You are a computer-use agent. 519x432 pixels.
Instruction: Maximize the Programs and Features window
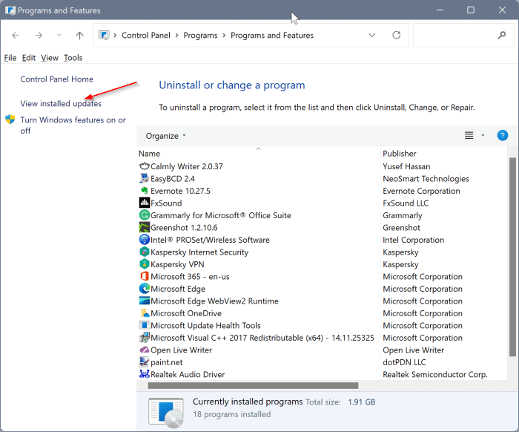[471, 10]
